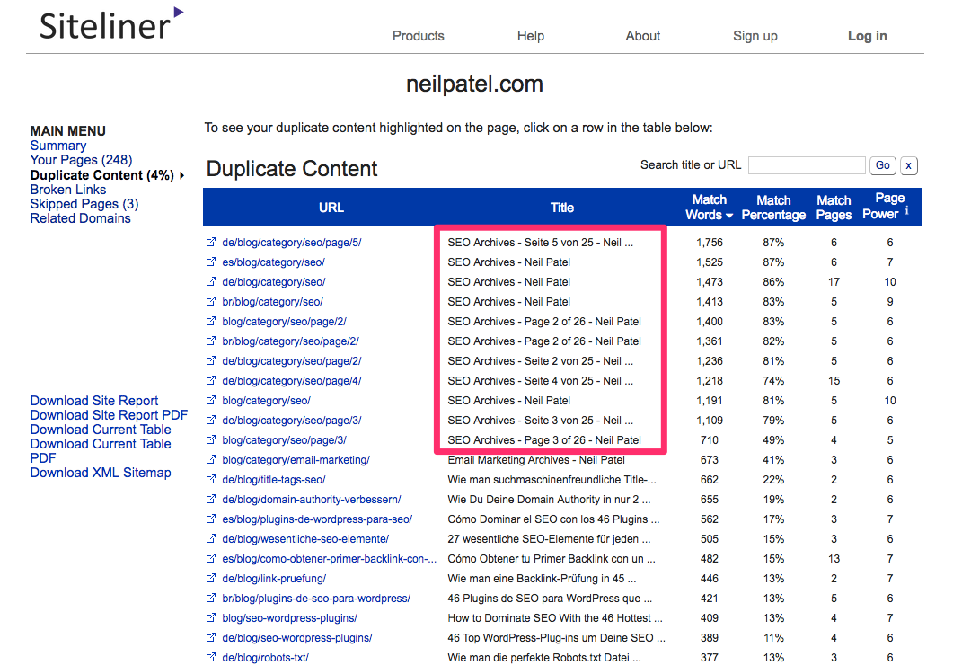The image size is (962, 665).
Task: Click Download Site Report PDF link
Action: click(109, 415)
